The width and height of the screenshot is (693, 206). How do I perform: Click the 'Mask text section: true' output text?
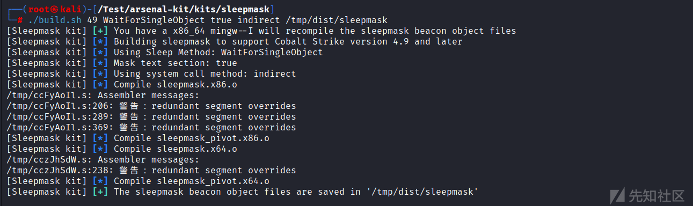(175, 63)
